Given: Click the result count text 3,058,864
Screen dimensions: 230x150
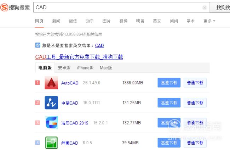Looking at the screenshot, I should click(74, 34).
